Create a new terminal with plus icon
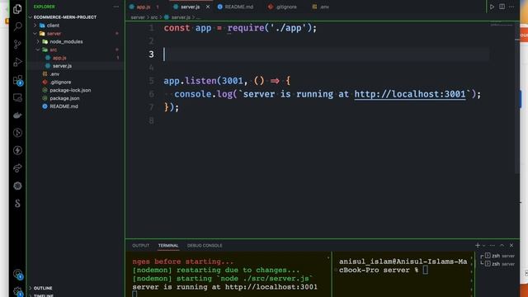The width and height of the screenshot is (528, 297). pos(478,246)
